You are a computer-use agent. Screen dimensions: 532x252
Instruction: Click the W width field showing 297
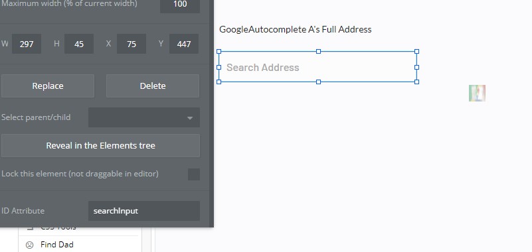[x=27, y=44]
